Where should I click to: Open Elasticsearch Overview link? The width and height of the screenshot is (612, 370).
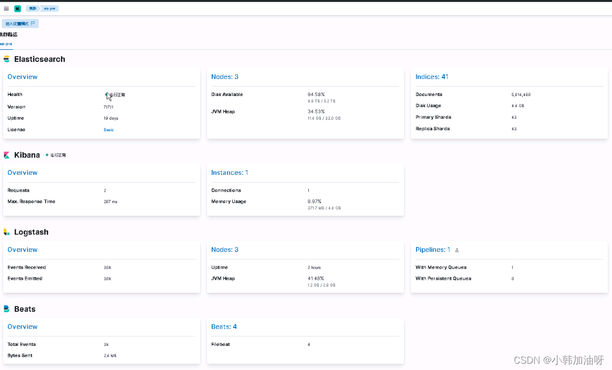pyautogui.click(x=23, y=77)
